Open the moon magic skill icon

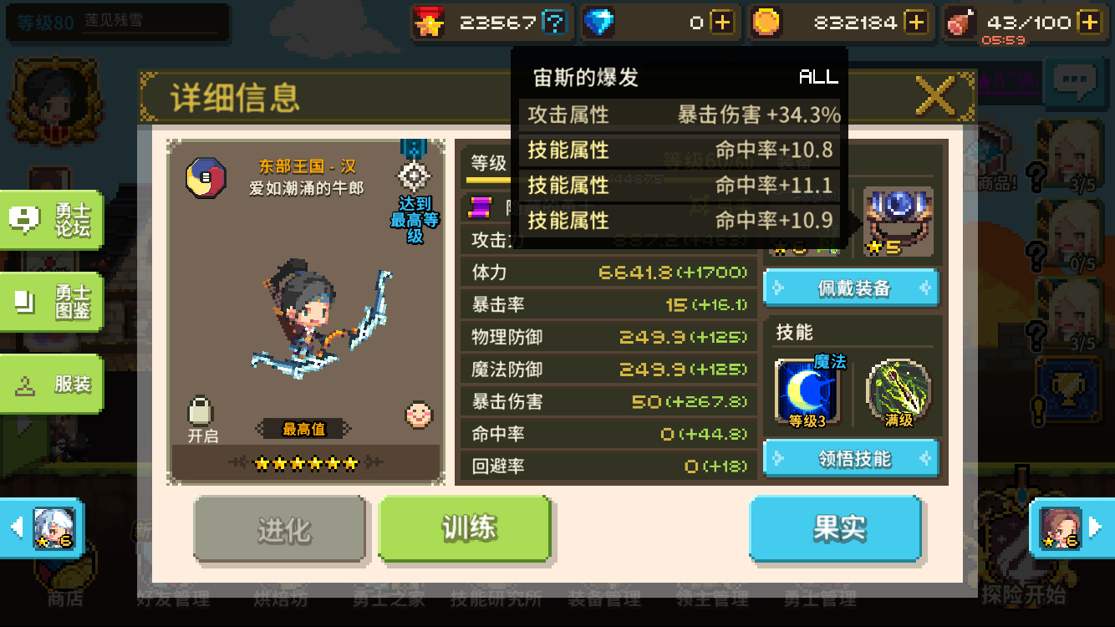click(x=807, y=393)
